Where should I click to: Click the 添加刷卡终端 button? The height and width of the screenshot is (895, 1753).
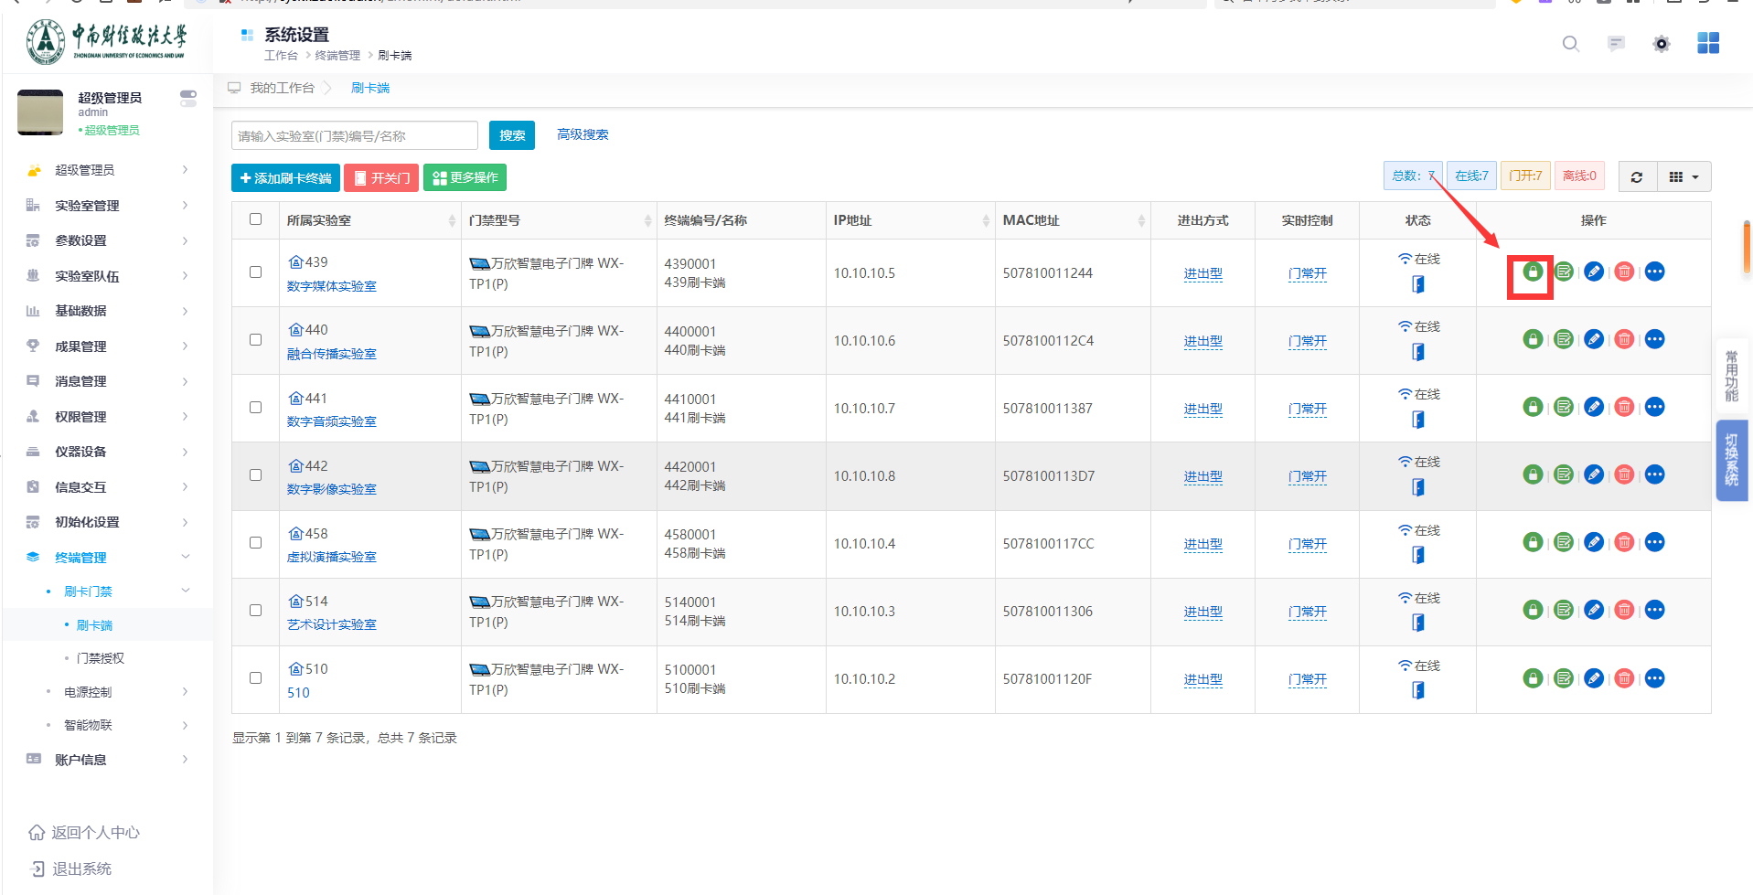285,178
